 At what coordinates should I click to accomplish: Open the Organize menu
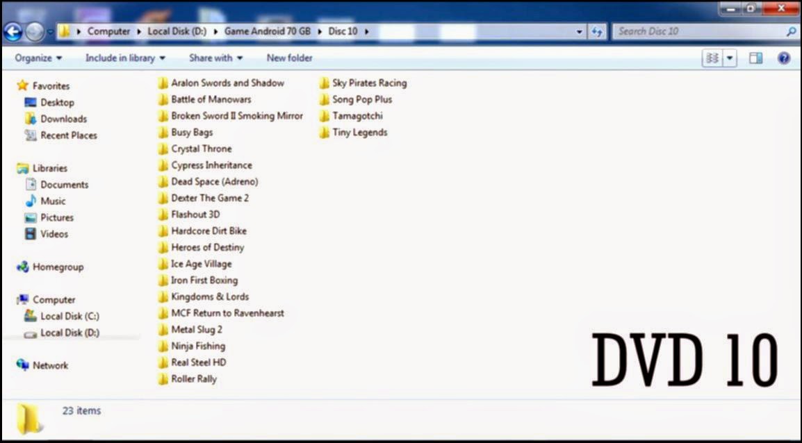pos(38,58)
